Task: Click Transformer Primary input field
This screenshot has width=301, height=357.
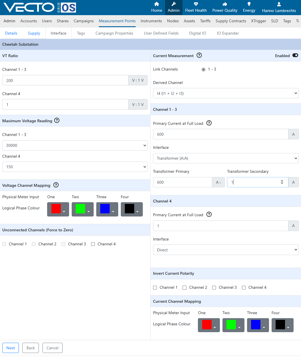Action: point(182,182)
